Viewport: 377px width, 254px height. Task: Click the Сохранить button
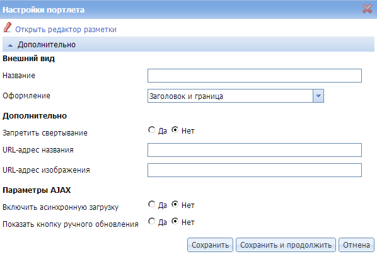point(210,245)
